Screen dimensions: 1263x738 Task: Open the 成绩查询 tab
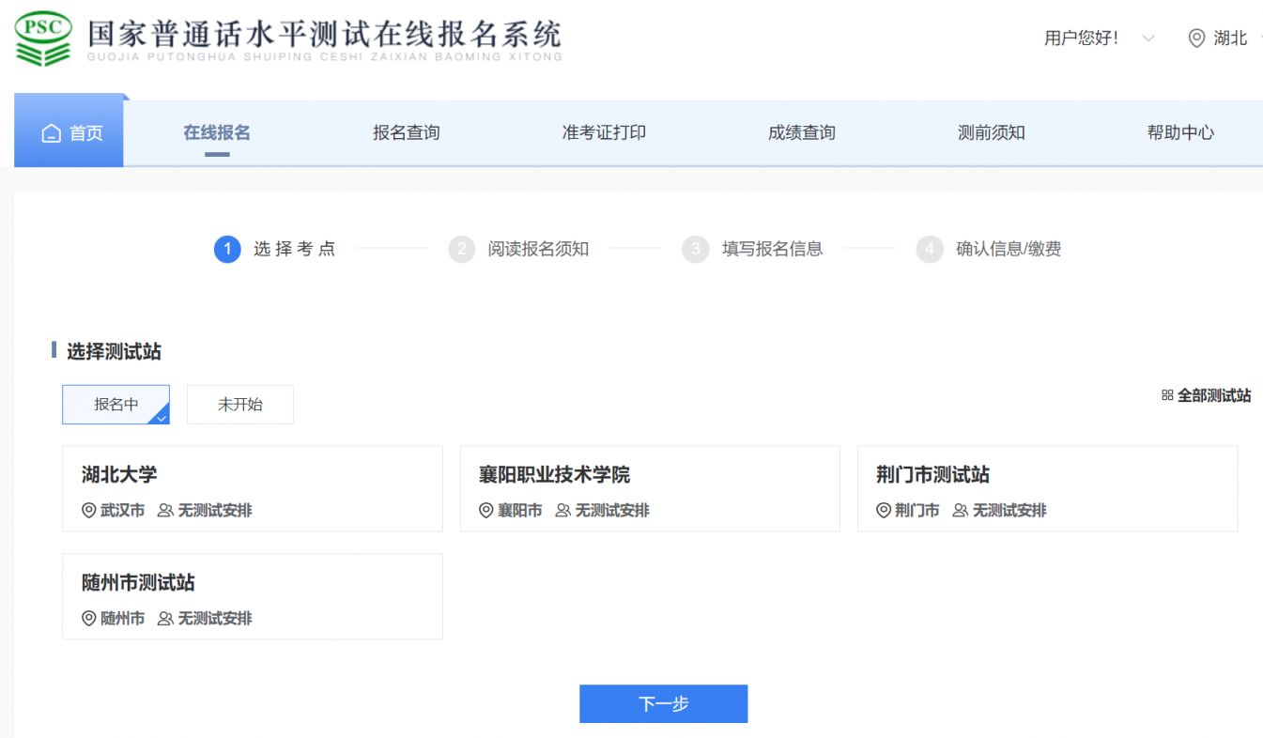pos(802,133)
